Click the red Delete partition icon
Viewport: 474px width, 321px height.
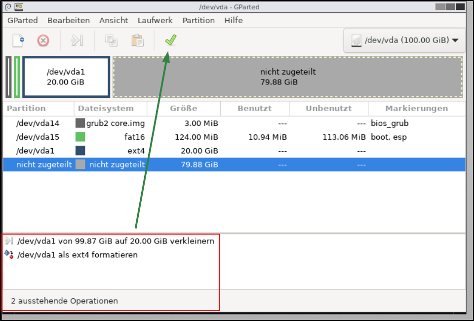point(43,40)
